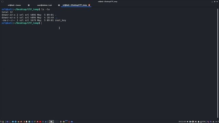
Task: Click the camera recording tray icon
Action: tap(190, 122)
